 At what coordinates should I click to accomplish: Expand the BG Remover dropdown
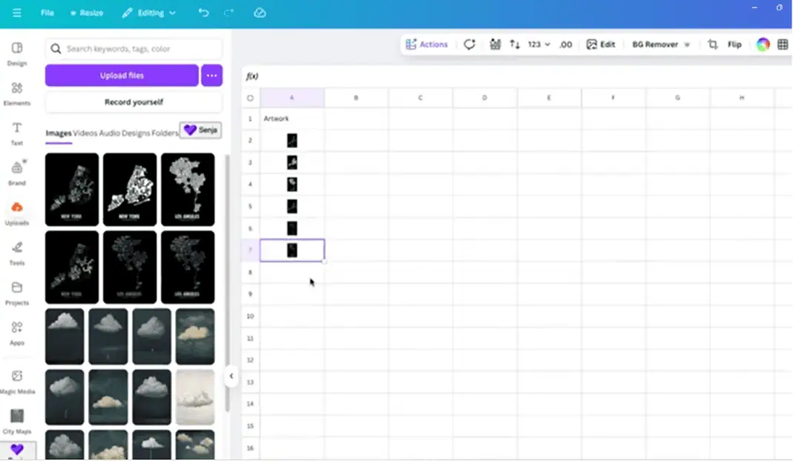(686, 44)
